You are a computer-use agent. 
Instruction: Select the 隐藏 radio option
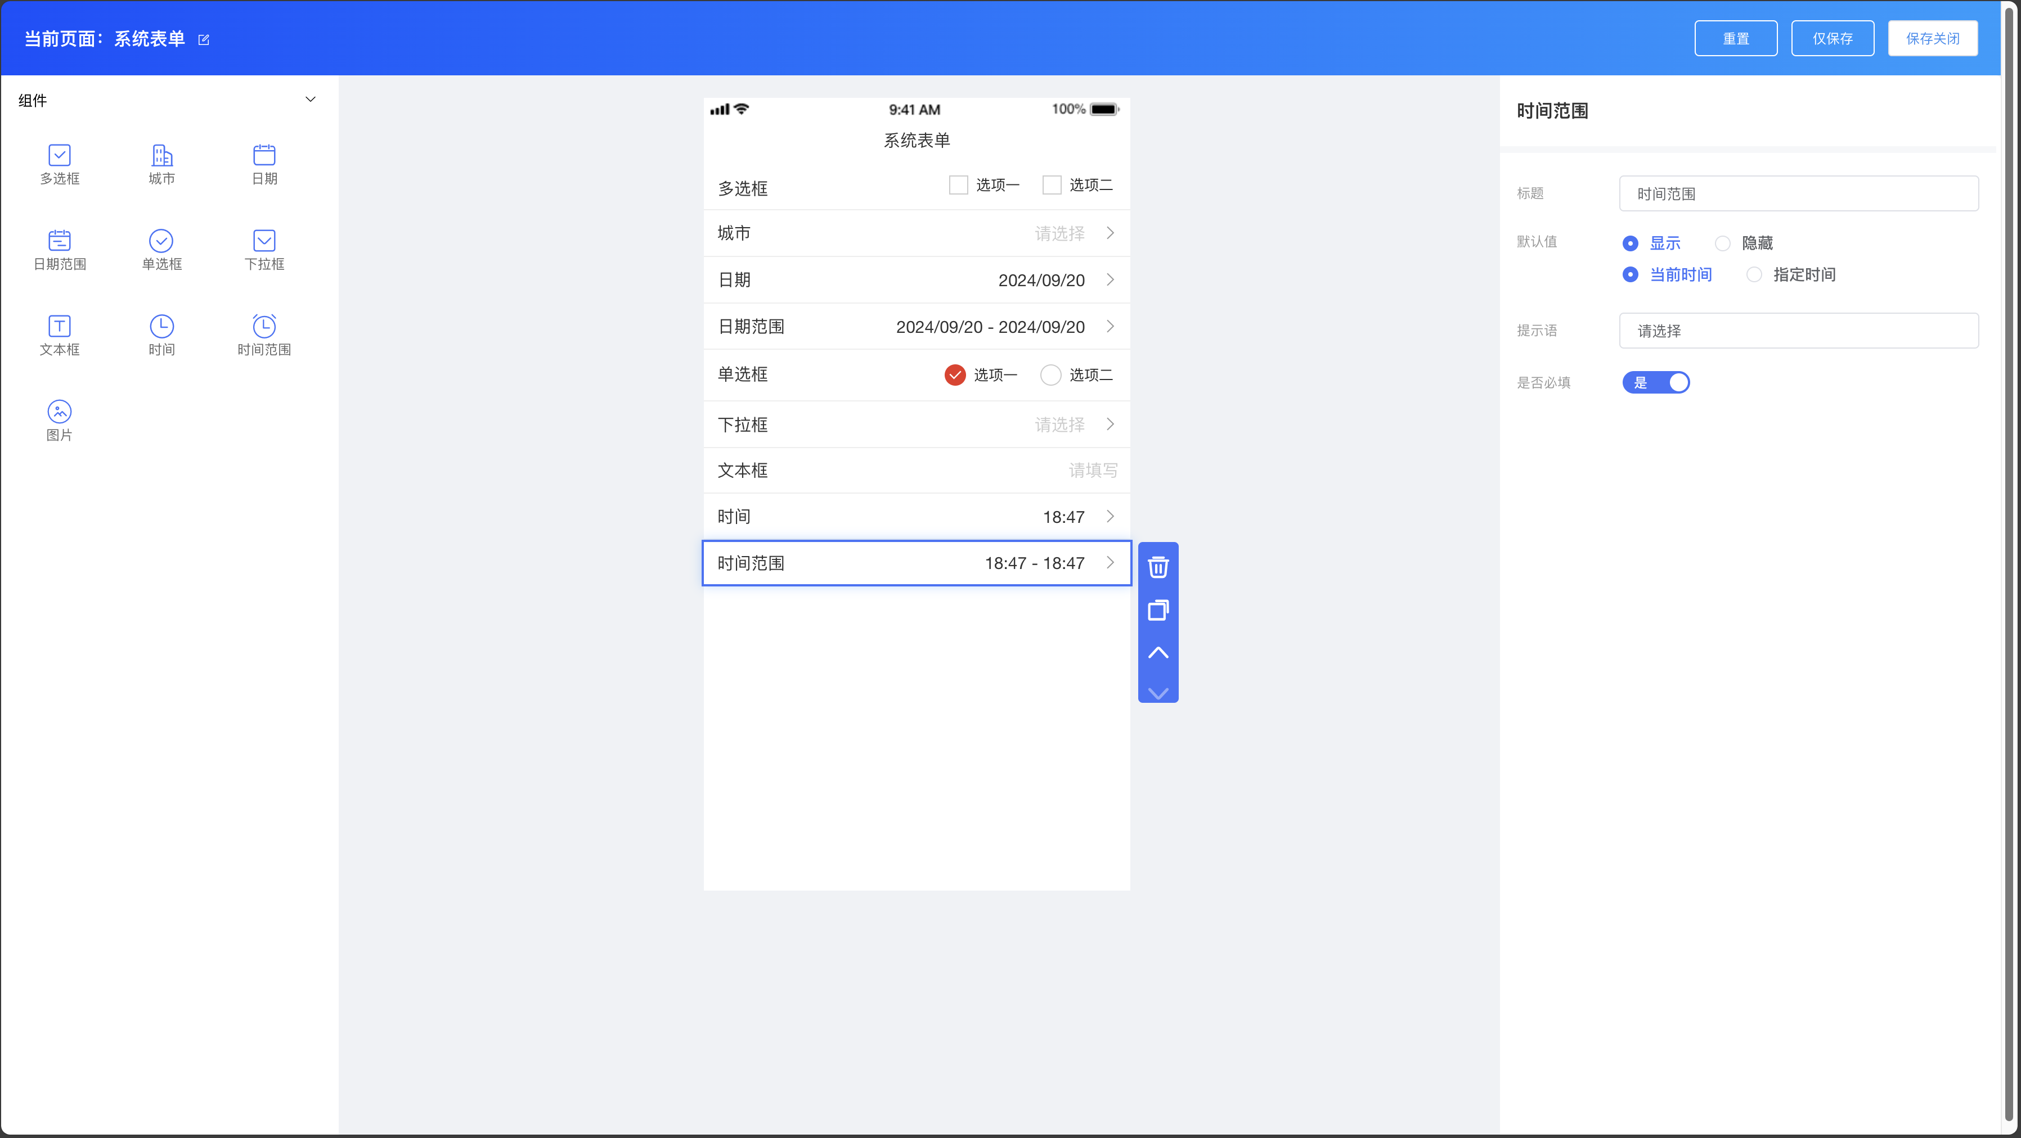click(x=1722, y=244)
